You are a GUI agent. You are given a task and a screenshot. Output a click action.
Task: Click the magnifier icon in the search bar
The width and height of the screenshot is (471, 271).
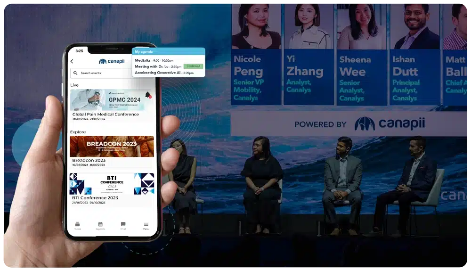click(x=75, y=73)
